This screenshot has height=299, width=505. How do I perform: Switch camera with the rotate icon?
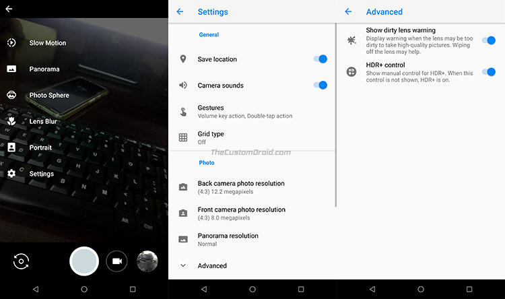[21, 261]
